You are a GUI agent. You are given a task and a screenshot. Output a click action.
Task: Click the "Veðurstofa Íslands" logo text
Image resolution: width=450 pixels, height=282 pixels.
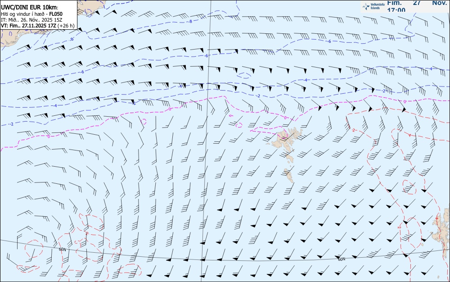point(378,6)
